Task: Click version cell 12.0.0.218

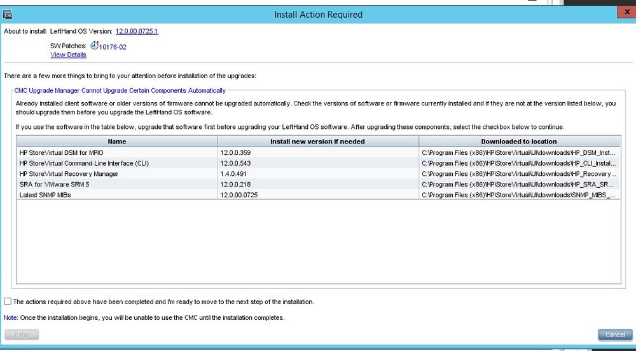Action: tap(318, 184)
